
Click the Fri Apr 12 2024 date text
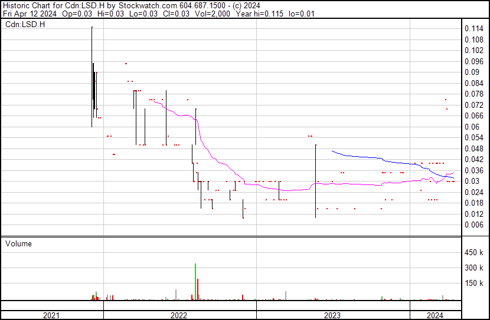pos(30,14)
